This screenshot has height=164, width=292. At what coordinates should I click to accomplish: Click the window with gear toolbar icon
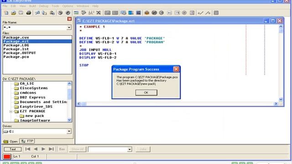[x=123, y=13]
